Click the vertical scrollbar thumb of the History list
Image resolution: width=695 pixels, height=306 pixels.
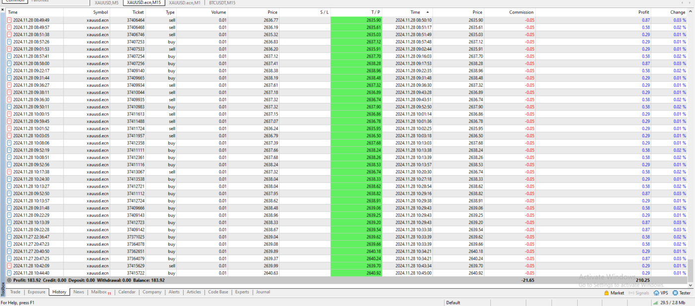tap(690, 270)
